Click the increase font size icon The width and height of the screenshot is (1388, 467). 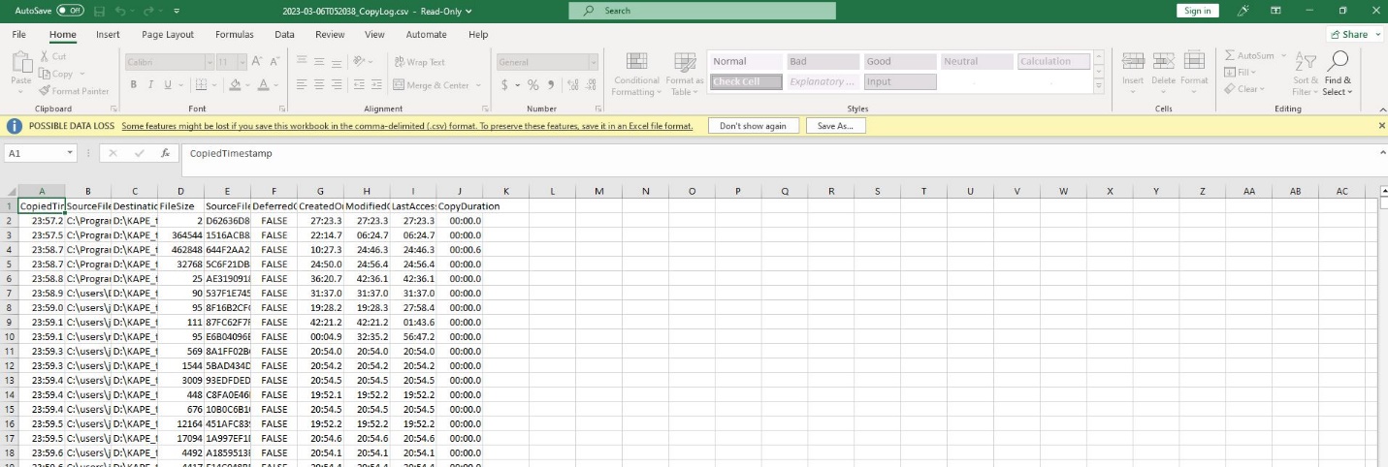(257, 62)
